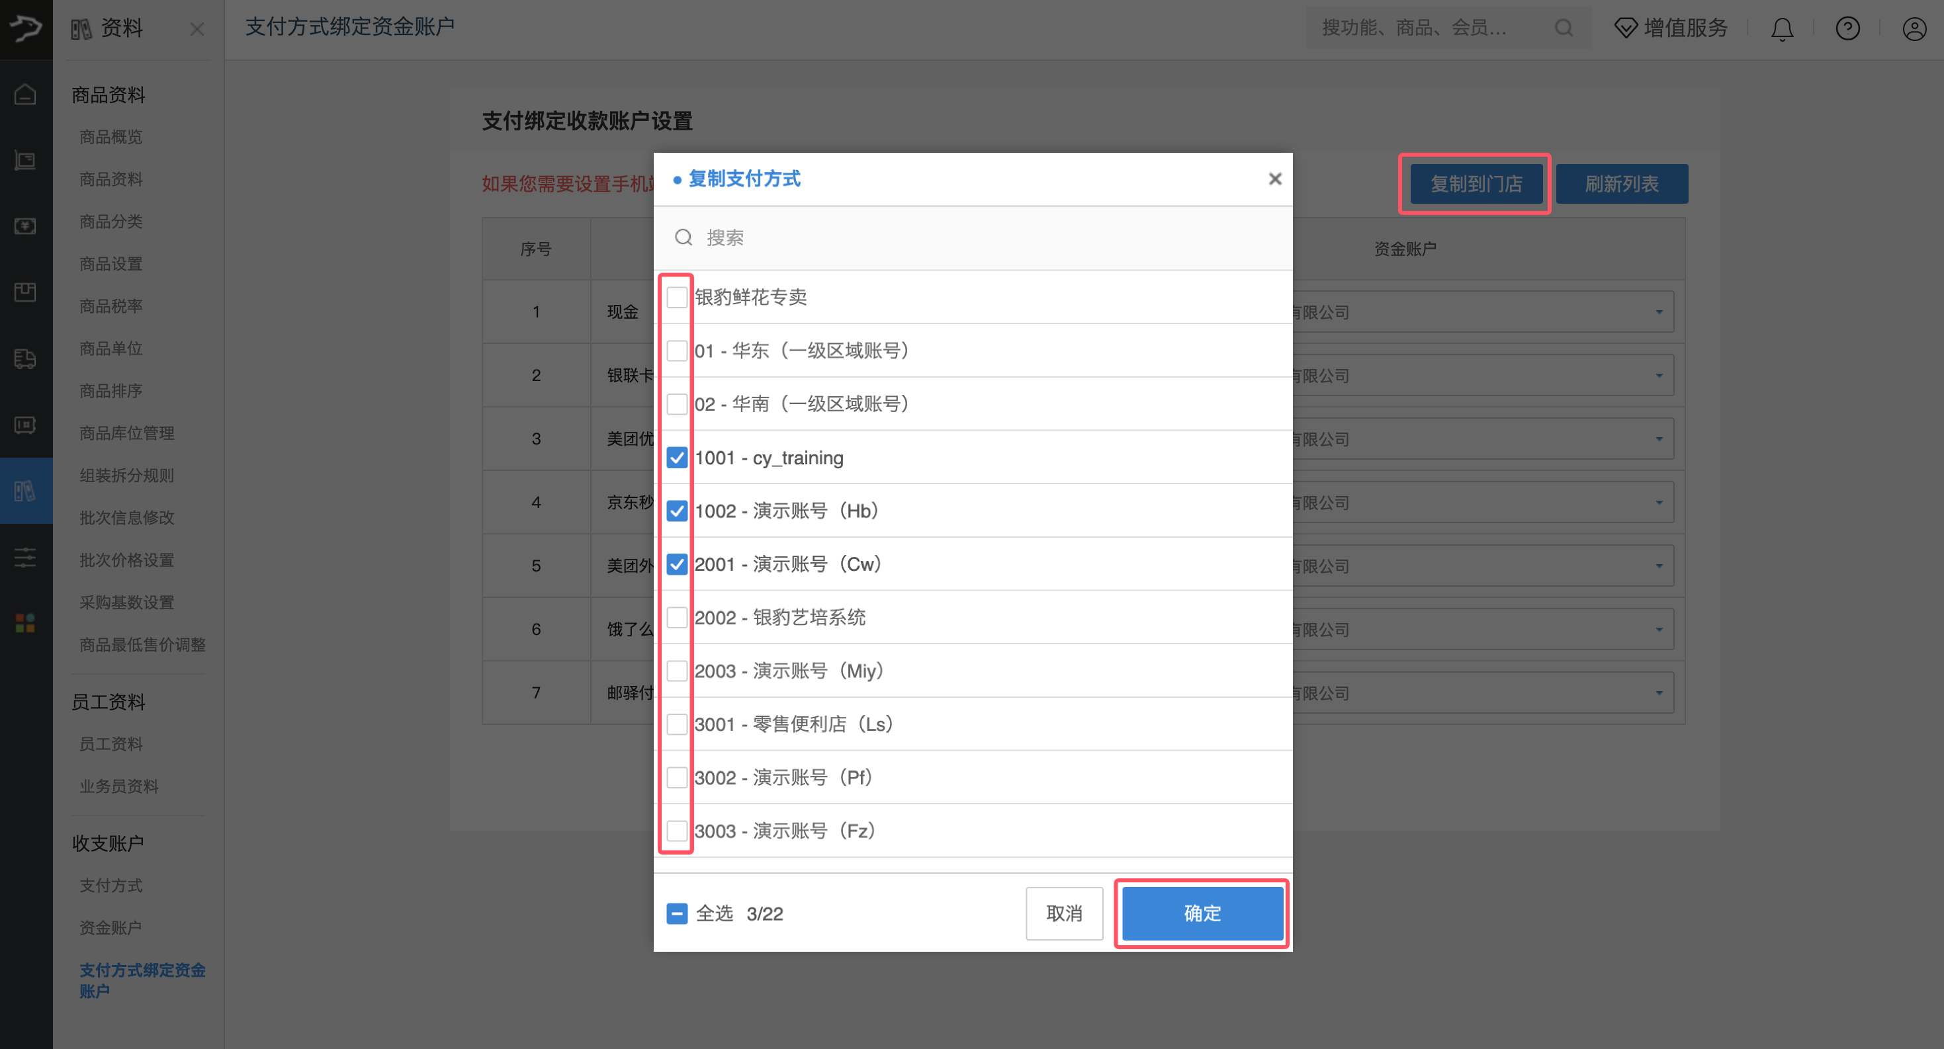Screen dimensions: 1944x1049
Task: Expand the 资金账户 dropdown in row 1
Action: click(1659, 312)
